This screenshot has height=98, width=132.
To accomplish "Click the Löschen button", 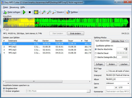I will [x=124, y=64].
